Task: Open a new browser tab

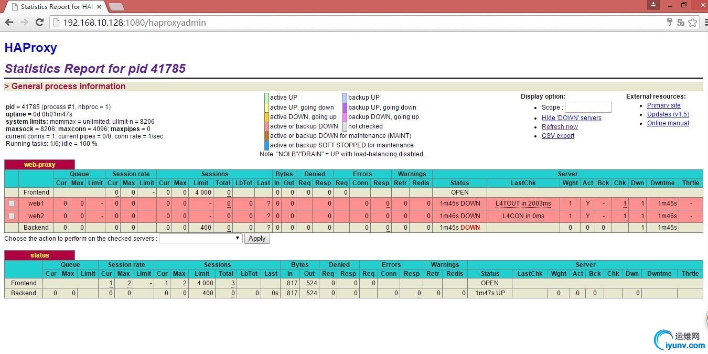Action: pos(116,7)
